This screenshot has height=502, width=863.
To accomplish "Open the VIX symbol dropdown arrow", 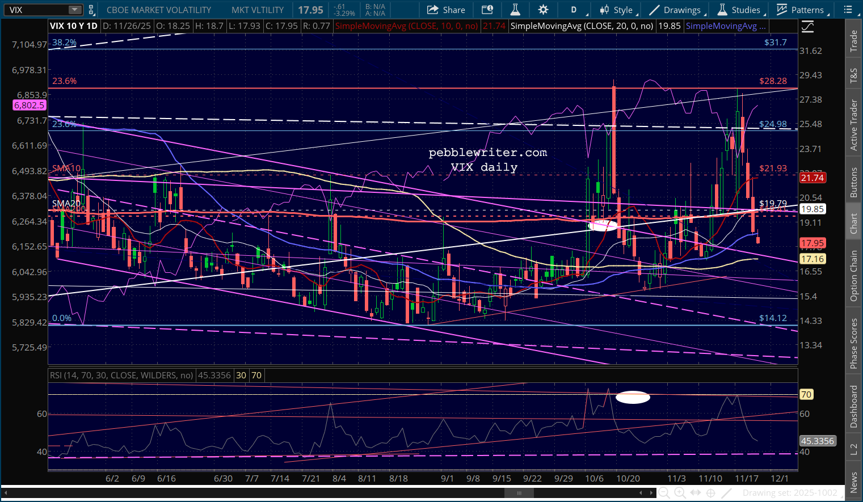I will (74, 10).
